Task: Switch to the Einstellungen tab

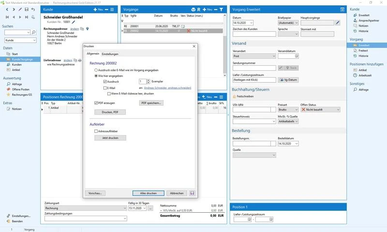Action: [x=110, y=54]
